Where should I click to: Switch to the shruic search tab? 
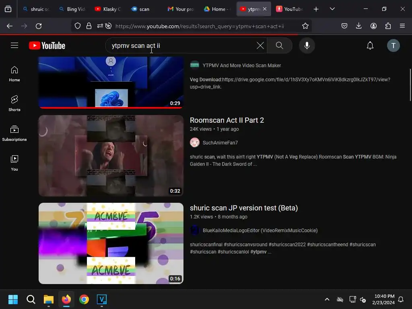tap(36, 9)
